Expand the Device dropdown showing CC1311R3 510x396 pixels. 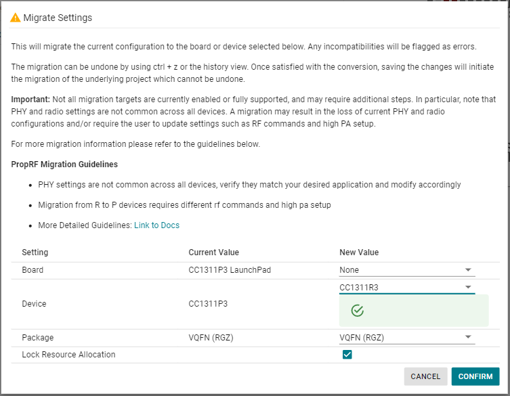[406, 287]
